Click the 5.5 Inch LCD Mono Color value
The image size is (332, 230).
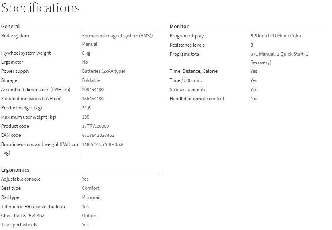click(x=276, y=36)
